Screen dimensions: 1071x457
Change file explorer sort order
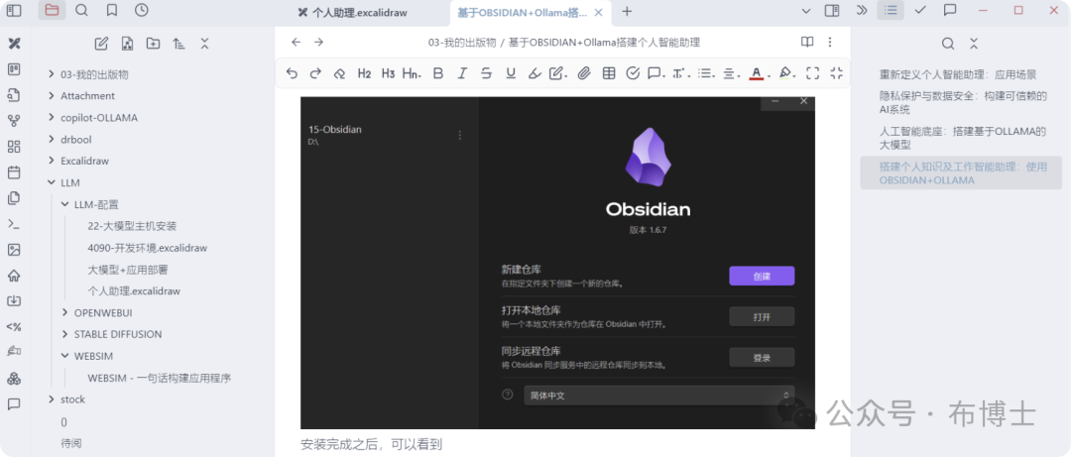point(178,44)
